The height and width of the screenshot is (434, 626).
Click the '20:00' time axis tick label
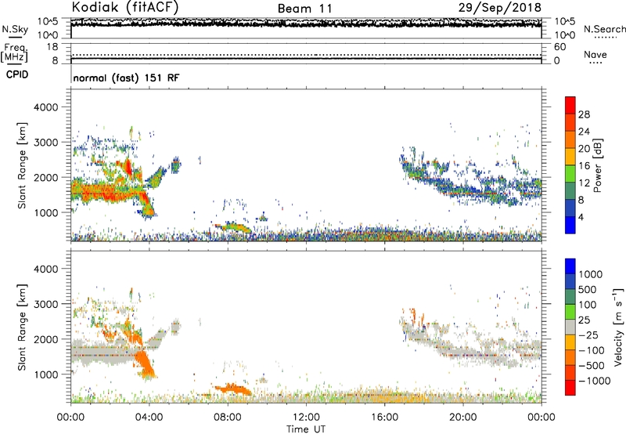(462, 418)
